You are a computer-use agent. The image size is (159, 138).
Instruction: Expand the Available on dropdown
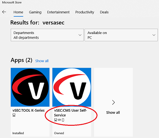coord(121,35)
